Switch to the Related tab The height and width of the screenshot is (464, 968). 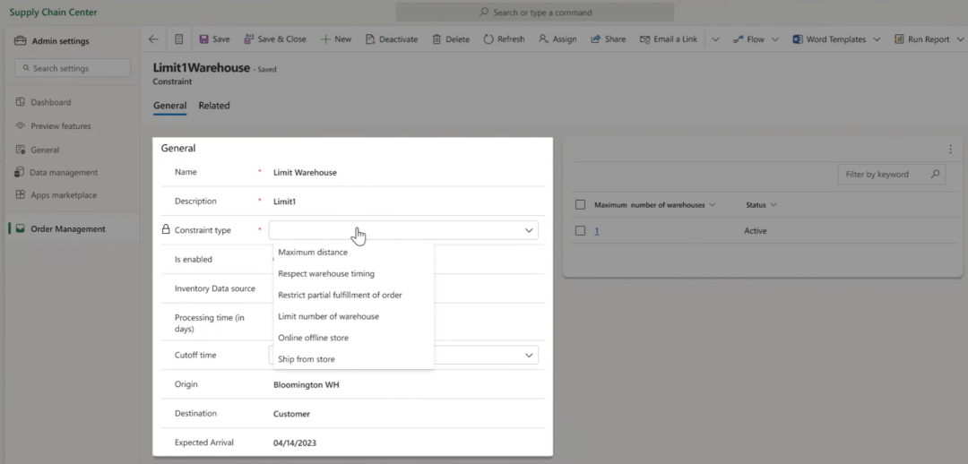point(214,106)
